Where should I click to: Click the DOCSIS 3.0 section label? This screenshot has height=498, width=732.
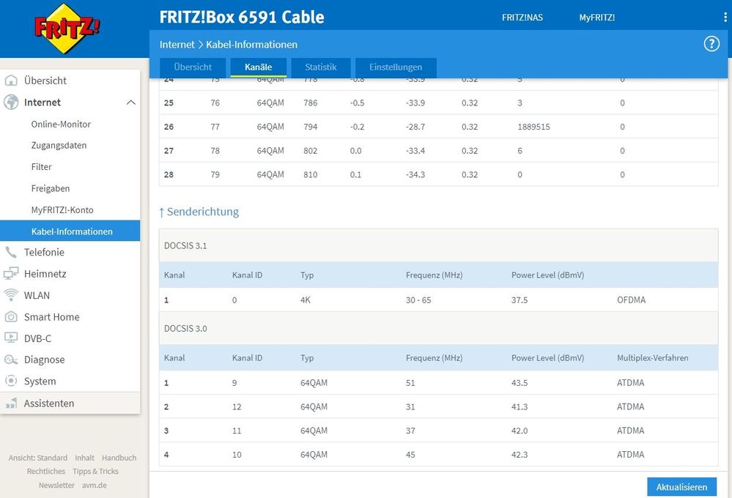click(x=185, y=329)
